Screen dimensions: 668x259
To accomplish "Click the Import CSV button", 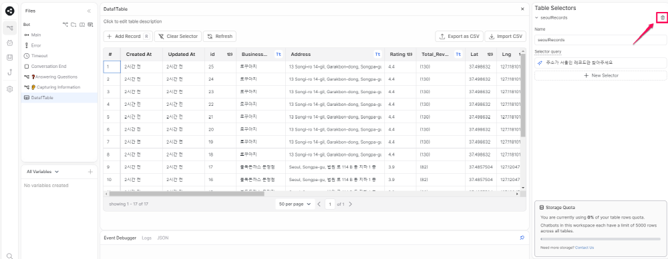I will tap(506, 36).
